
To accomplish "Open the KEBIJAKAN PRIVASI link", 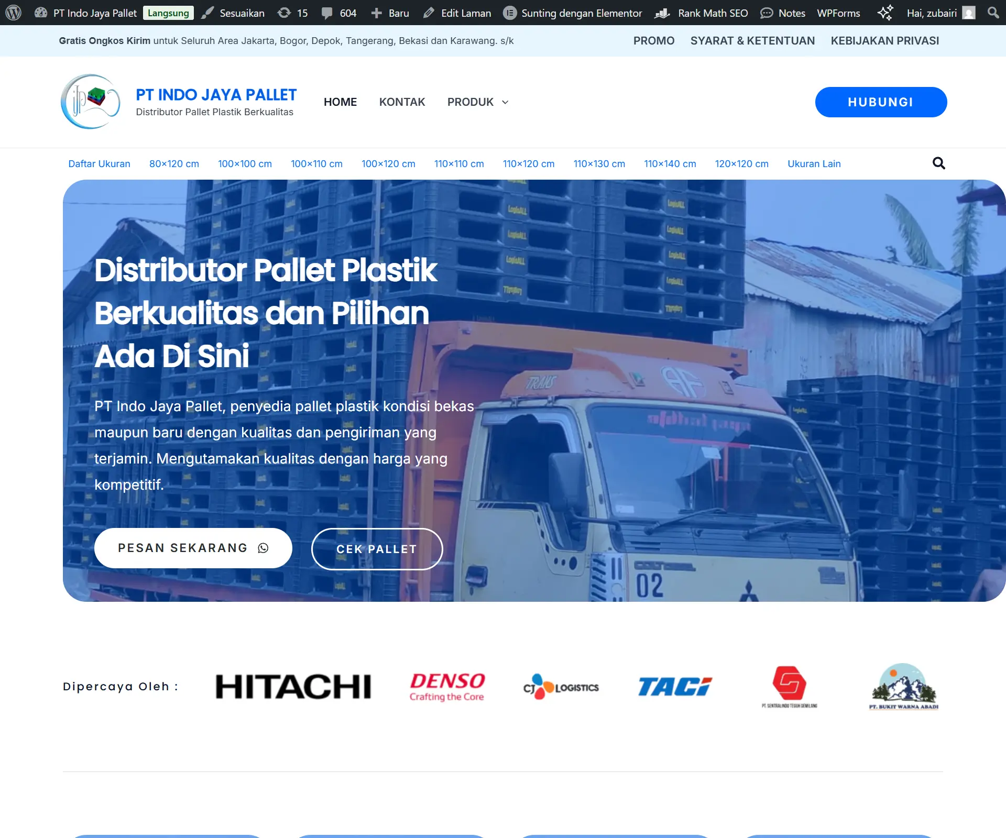I will [x=884, y=41].
